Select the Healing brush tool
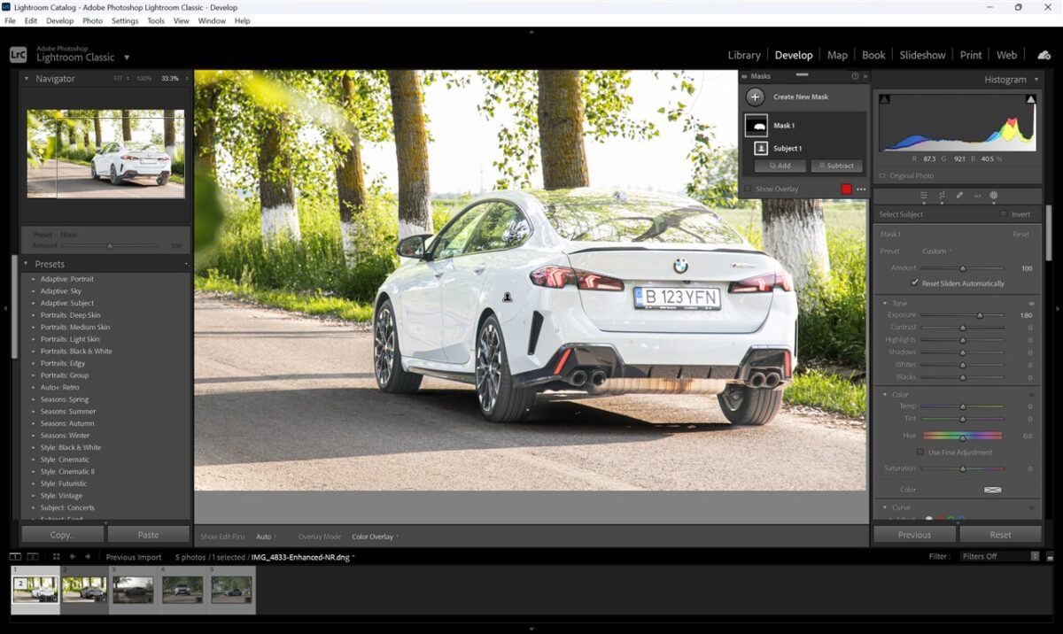The width and height of the screenshot is (1063, 634). pyautogui.click(x=959, y=195)
